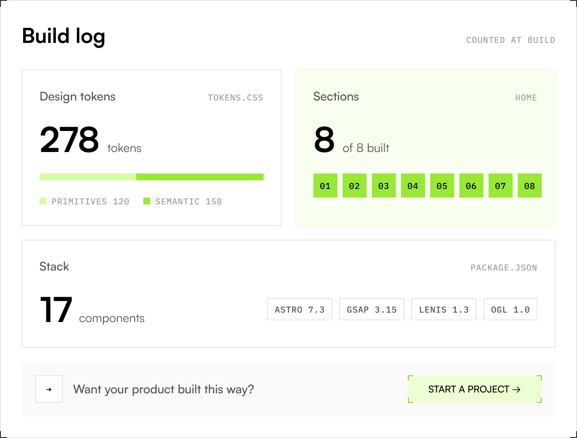
Task: Click the HOME label in Sections card
Action: [526, 97]
